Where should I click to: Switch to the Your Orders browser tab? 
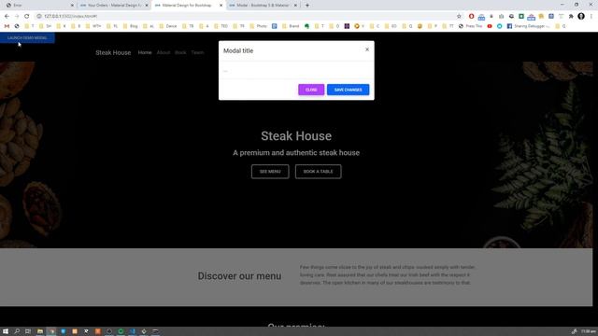tap(113, 6)
